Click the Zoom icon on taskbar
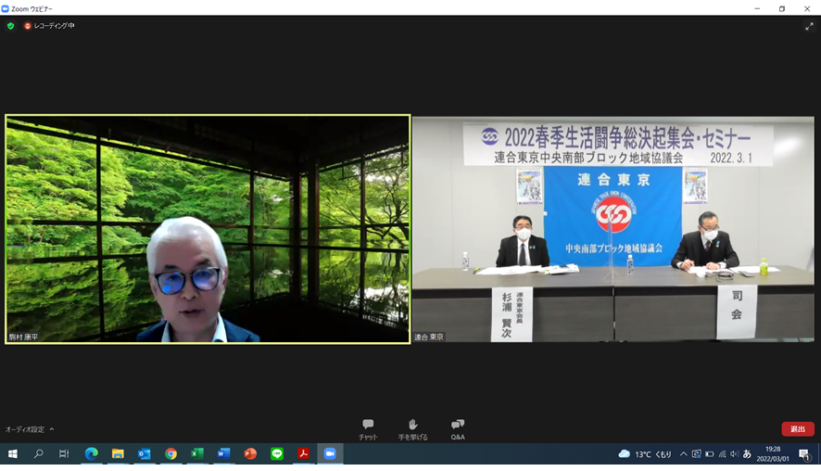 (330, 453)
